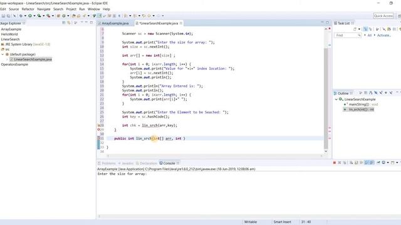
Task: Select the src folder in Package Explorer
Action: tap(6, 49)
